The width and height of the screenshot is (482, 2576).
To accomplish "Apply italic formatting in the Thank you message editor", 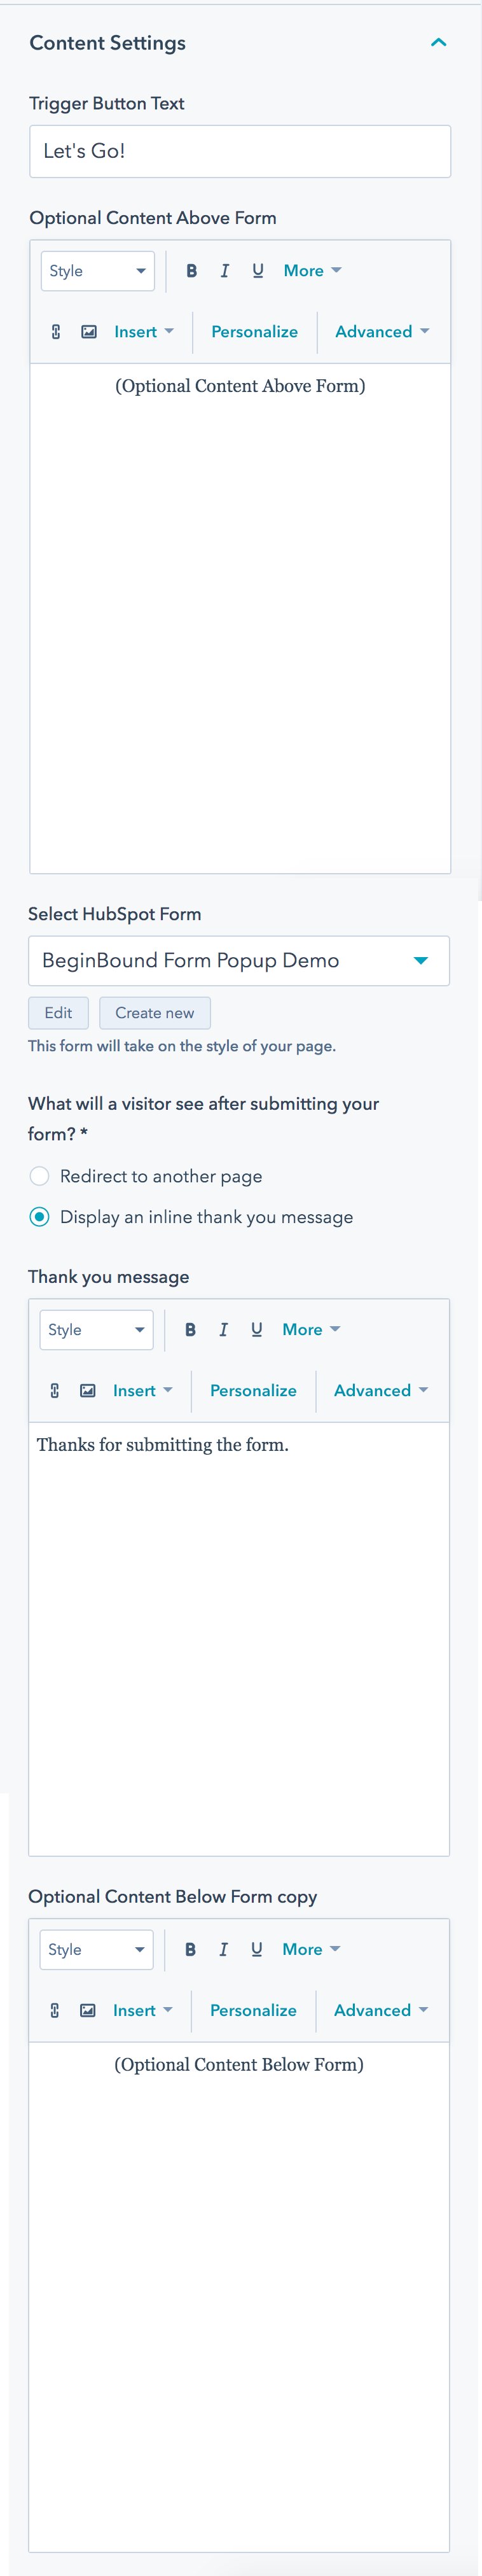I will click(223, 1329).
